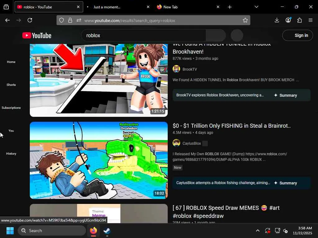Click the YouTube search box containing roblox
The width and height of the screenshot is (318, 238).
[143, 36]
